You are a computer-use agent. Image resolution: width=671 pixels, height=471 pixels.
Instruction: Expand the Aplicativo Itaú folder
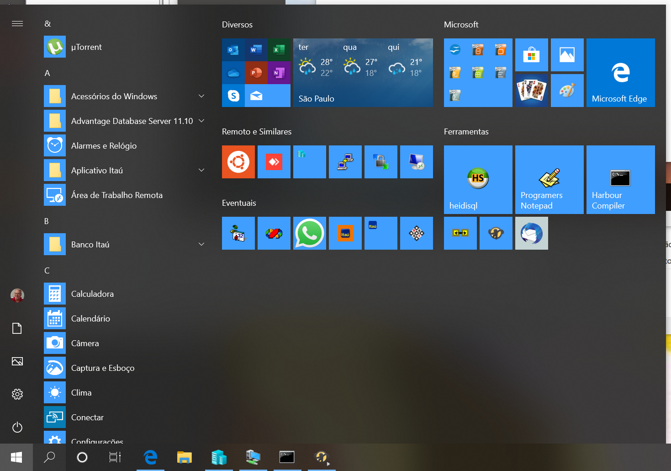pyautogui.click(x=123, y=171)
